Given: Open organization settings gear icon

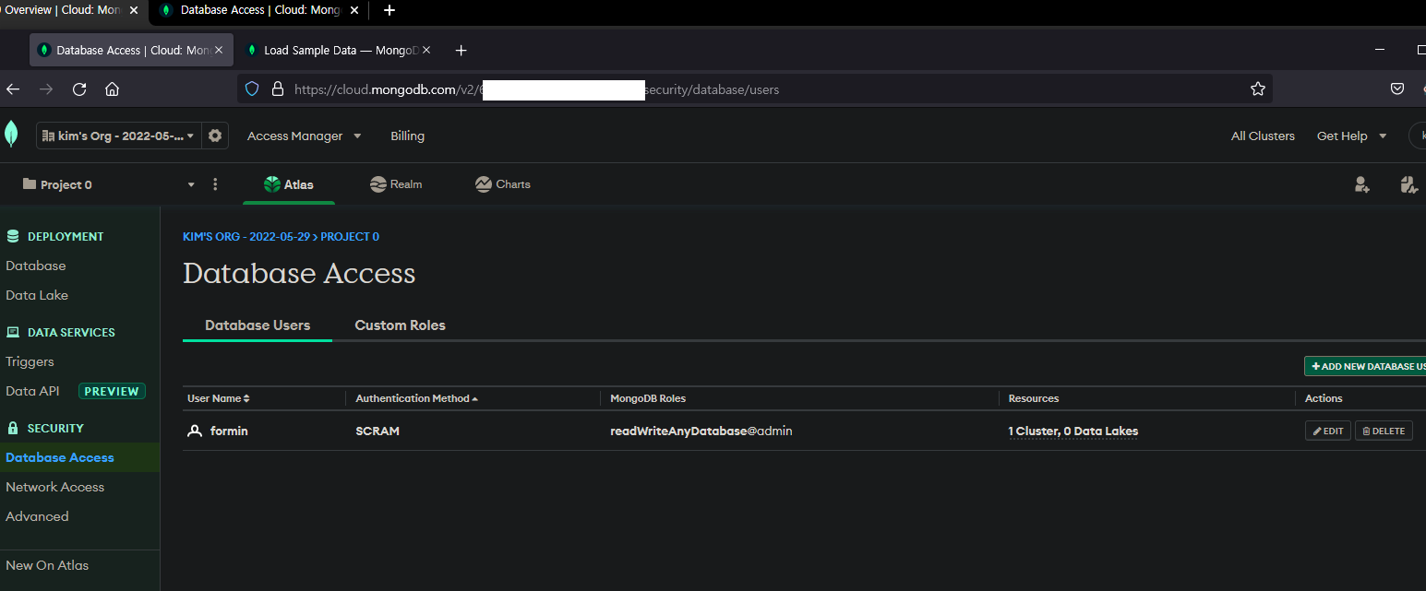Looking at the screenshot, I should pos(215,136).
